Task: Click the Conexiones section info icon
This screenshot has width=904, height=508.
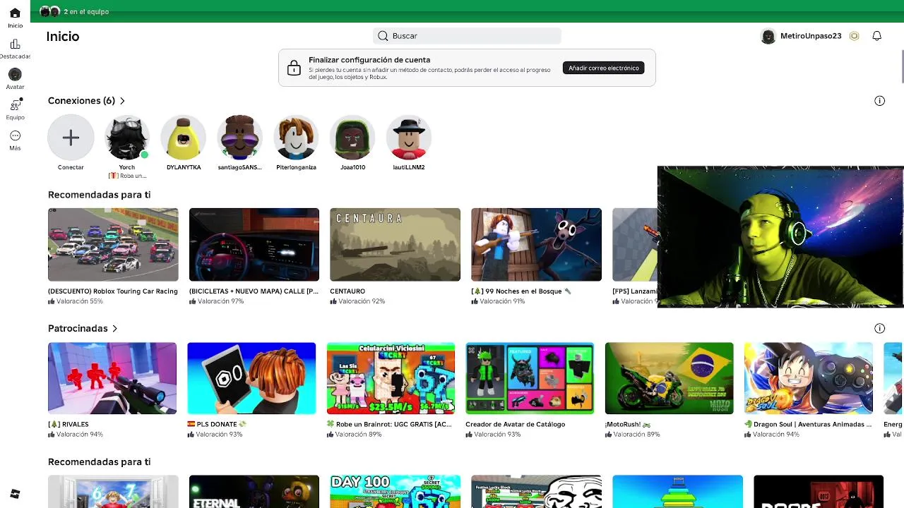Action: click(879, 101)
